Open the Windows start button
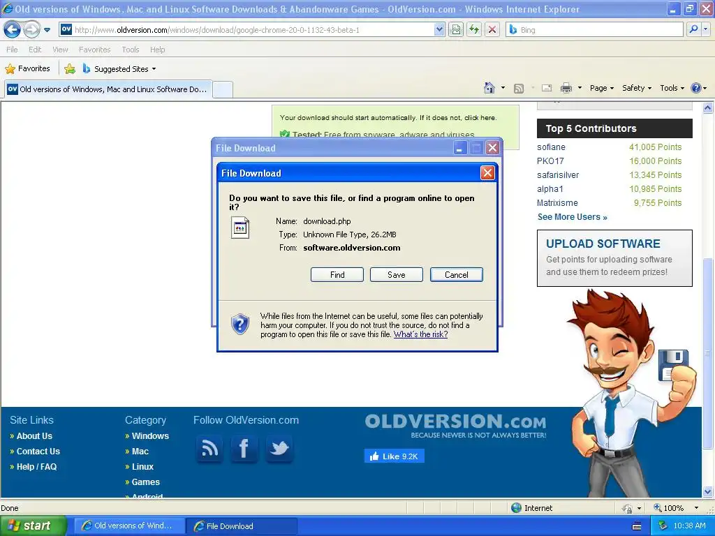Image resolution: width=715 pixels, height=536 pixels. 34,526
